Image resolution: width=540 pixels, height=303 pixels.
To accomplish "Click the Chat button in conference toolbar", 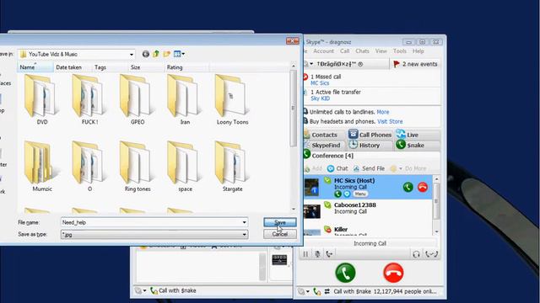I will 337,168.
